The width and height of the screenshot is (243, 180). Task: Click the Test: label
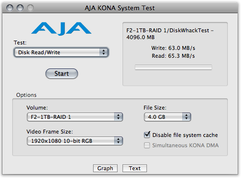click(x=20, y=43)
